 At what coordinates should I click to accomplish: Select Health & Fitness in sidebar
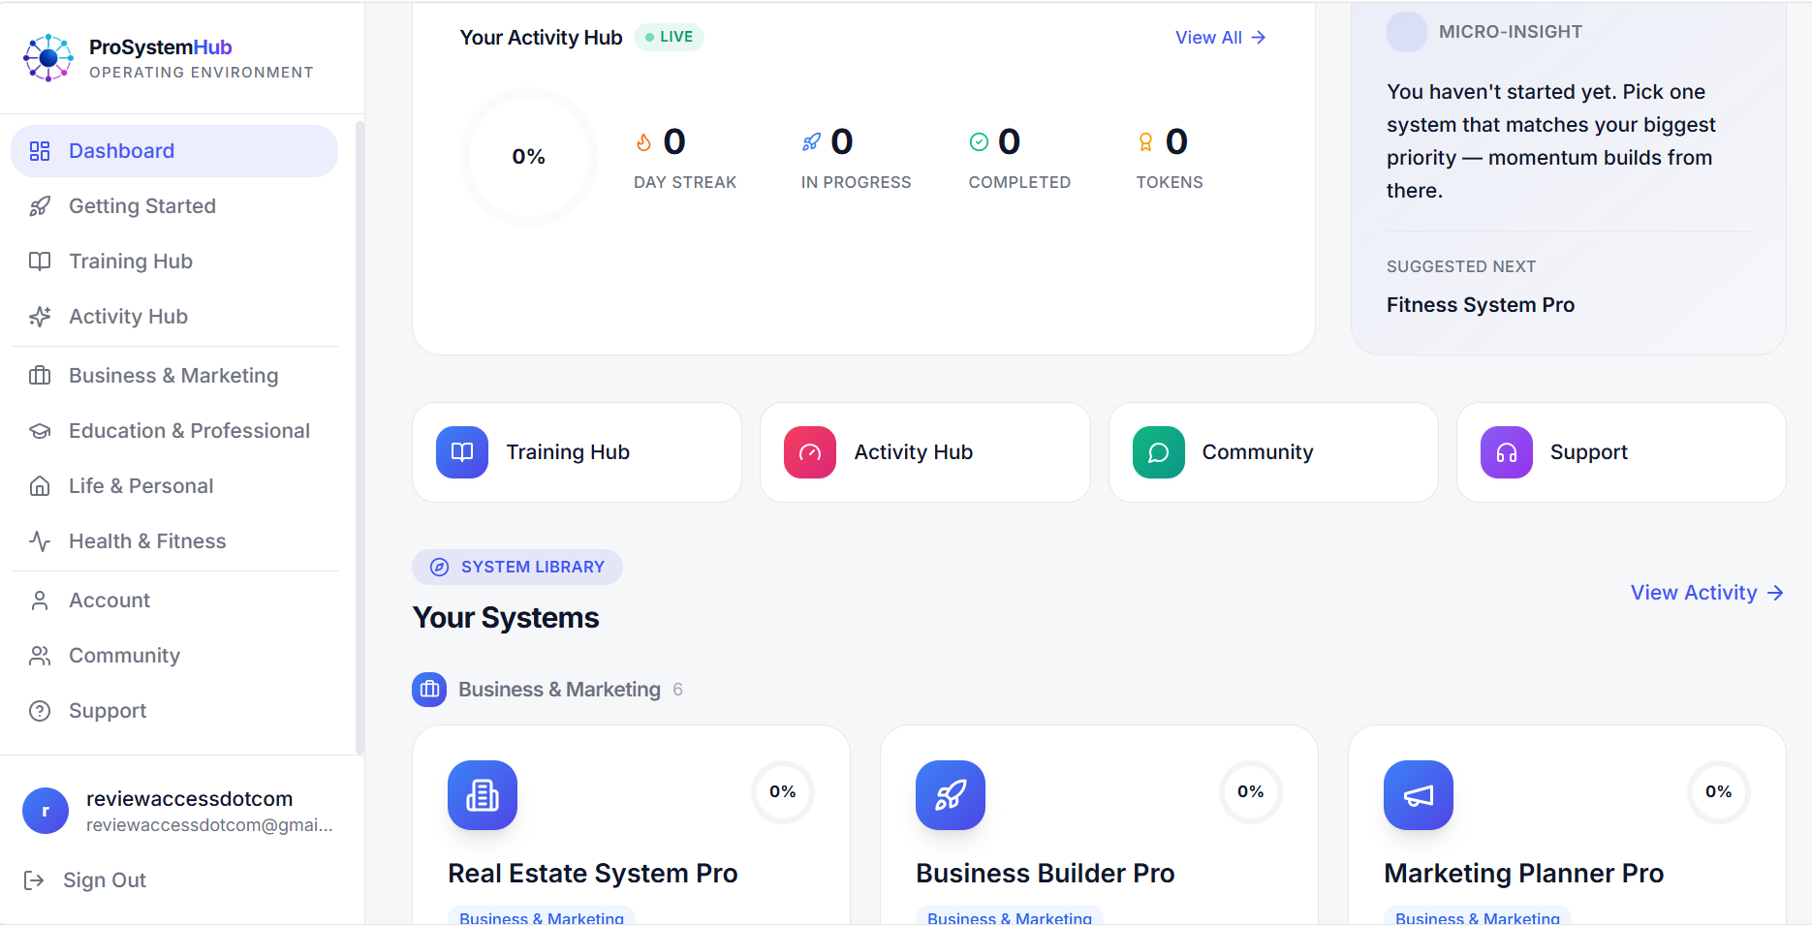[x=174, y=541]
